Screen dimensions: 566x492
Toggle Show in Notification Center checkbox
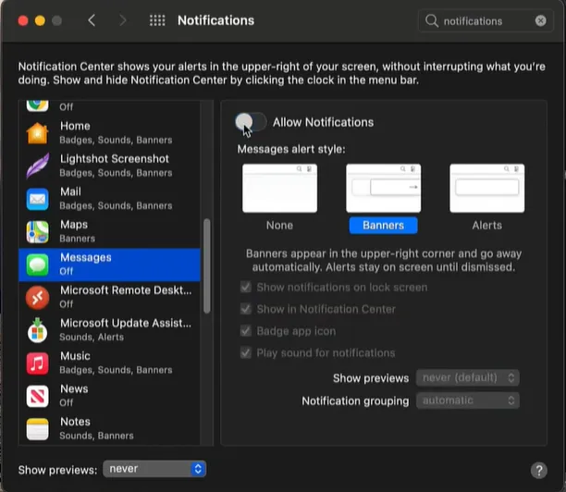point(246,309)
